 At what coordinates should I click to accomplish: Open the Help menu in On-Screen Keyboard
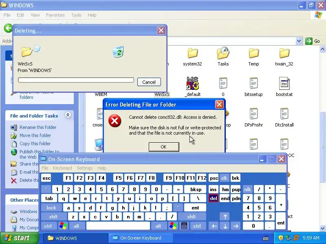(x=101, y=168)
